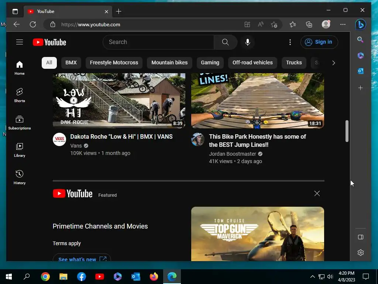The image size is (378, 284).
Task: Select the Off-road vehicles chip
Action: (x=252, y=63)
